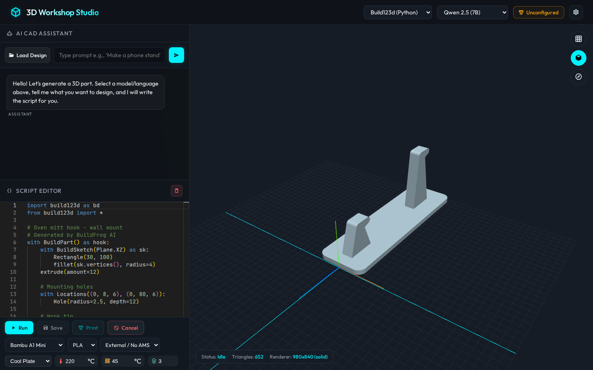Click the 3D Workshop Studio cube logo
The image size is (593, 370).
click(16, 12)
